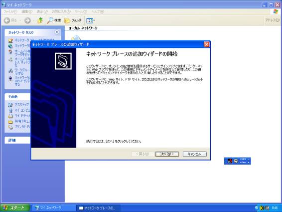Close the network place wizard dialog
The height and width of the screenshot is (212, 282).
coord(207,44)
